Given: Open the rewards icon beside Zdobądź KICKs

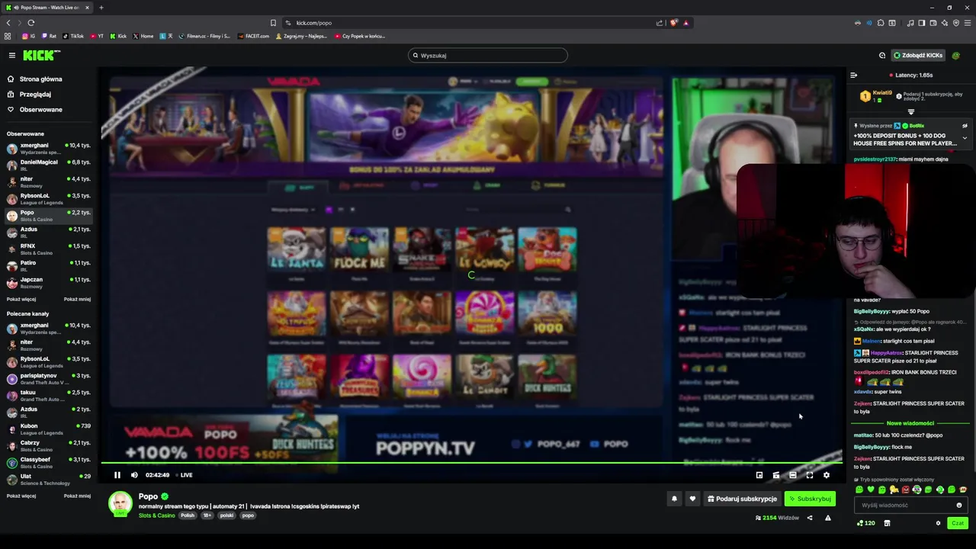Looking at the screenshot, I should click(882, 55).
